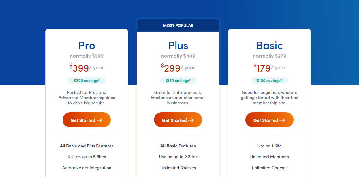The image size is (359, 177).
Task: Click the $150 savings badge
Action: coord(178,81)
